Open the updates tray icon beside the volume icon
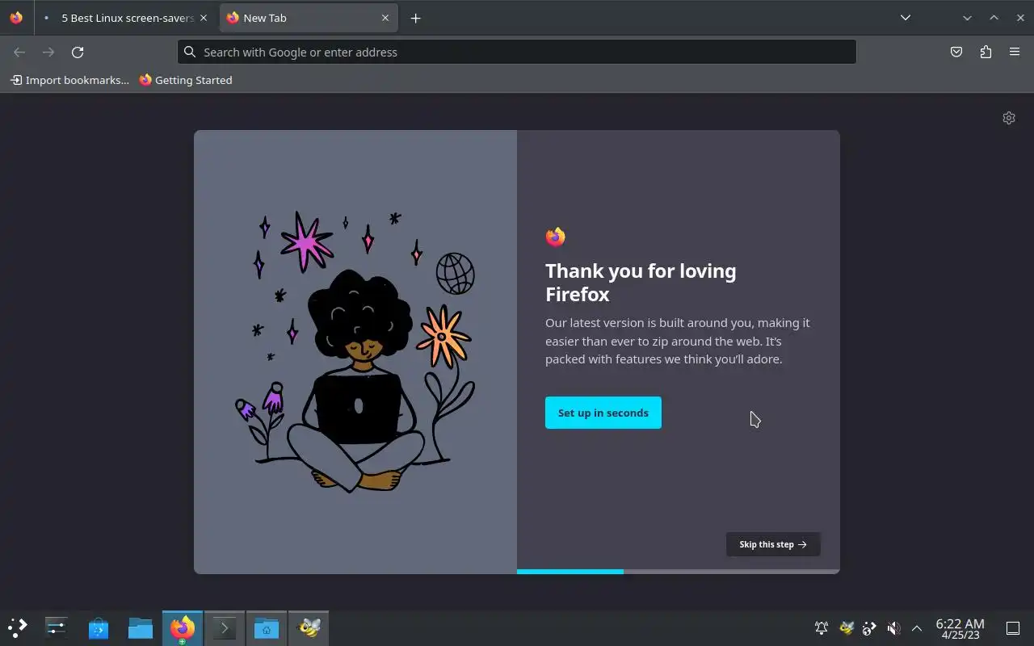The width and height of the screenshot is (1034, 646). point(869,627)
